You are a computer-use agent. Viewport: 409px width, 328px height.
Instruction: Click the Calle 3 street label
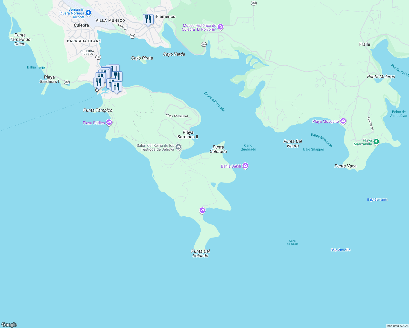[x=122, y=27]
